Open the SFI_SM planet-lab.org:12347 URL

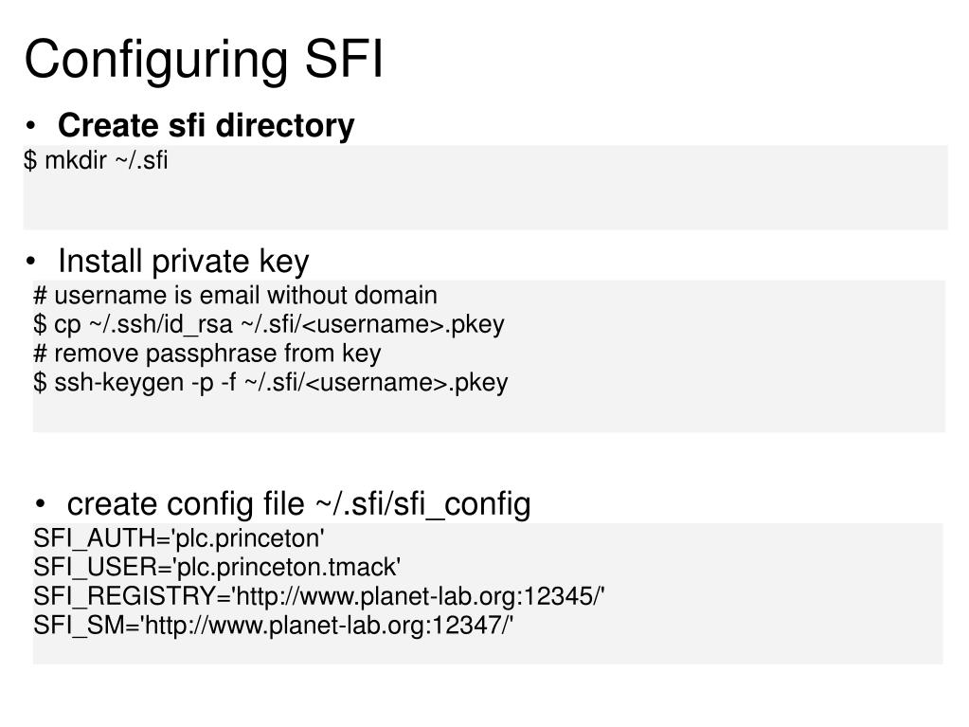click(328, 625)
